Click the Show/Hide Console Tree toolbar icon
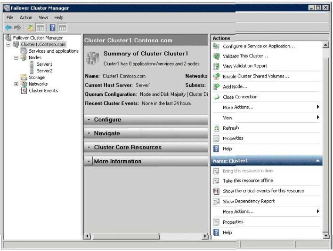The width and height of the screenshot is (333, 251). click(x=40, y=28)
